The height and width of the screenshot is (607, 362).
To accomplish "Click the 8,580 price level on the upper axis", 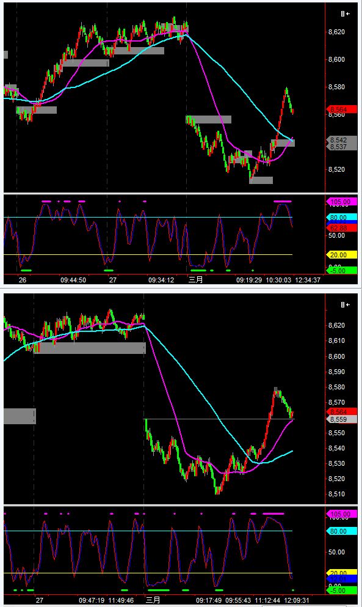I will (336, 87).
